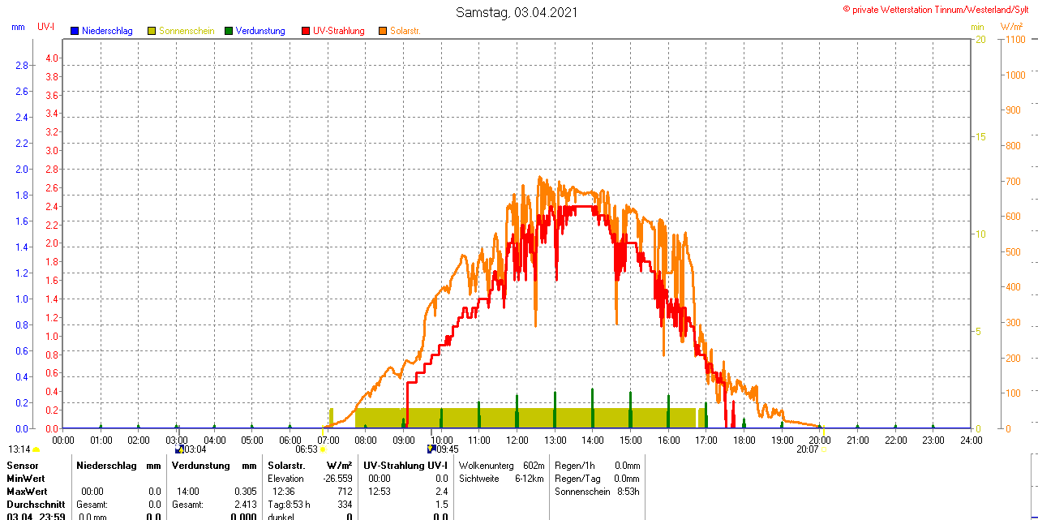The image size is (1038, 520).
Task: Click the Sonnenschein 8:53h summary value
Action: (x=627, y=492)
